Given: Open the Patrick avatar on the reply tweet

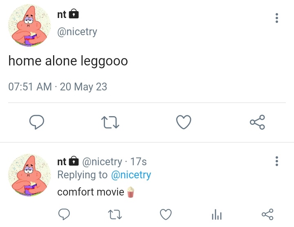Looking at the screenshot, I should point(29,175).
